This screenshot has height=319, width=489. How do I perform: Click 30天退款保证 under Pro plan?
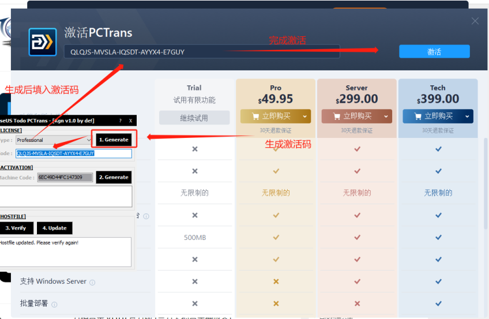pos(276,130)
